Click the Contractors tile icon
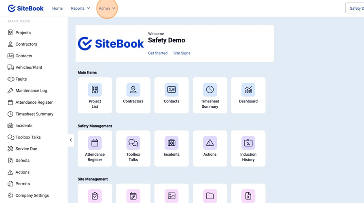The height and width of the screenshot is (203, 364). click(133, 90)
